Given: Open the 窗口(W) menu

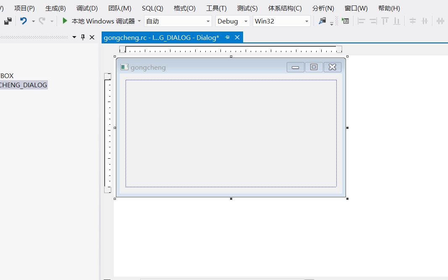Looking at the screenshot, I should click(356, 8).
